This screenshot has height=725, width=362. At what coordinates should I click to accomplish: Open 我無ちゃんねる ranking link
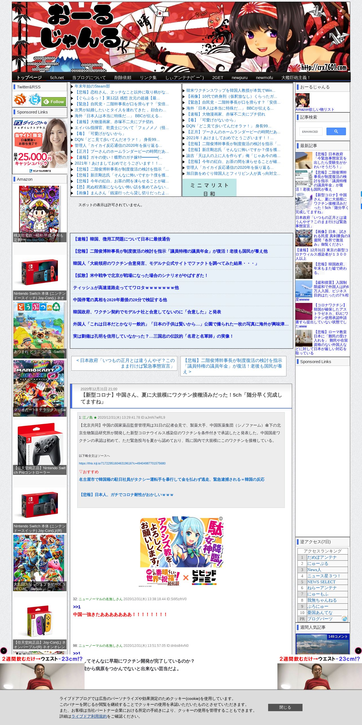(x=322, y=600)
